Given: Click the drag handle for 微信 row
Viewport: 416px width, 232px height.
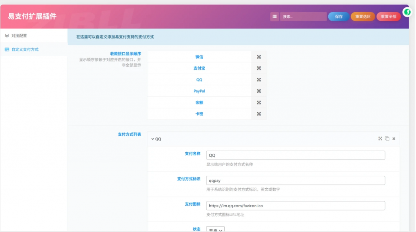Looking at the screenshot, I should tap(259, 57).
